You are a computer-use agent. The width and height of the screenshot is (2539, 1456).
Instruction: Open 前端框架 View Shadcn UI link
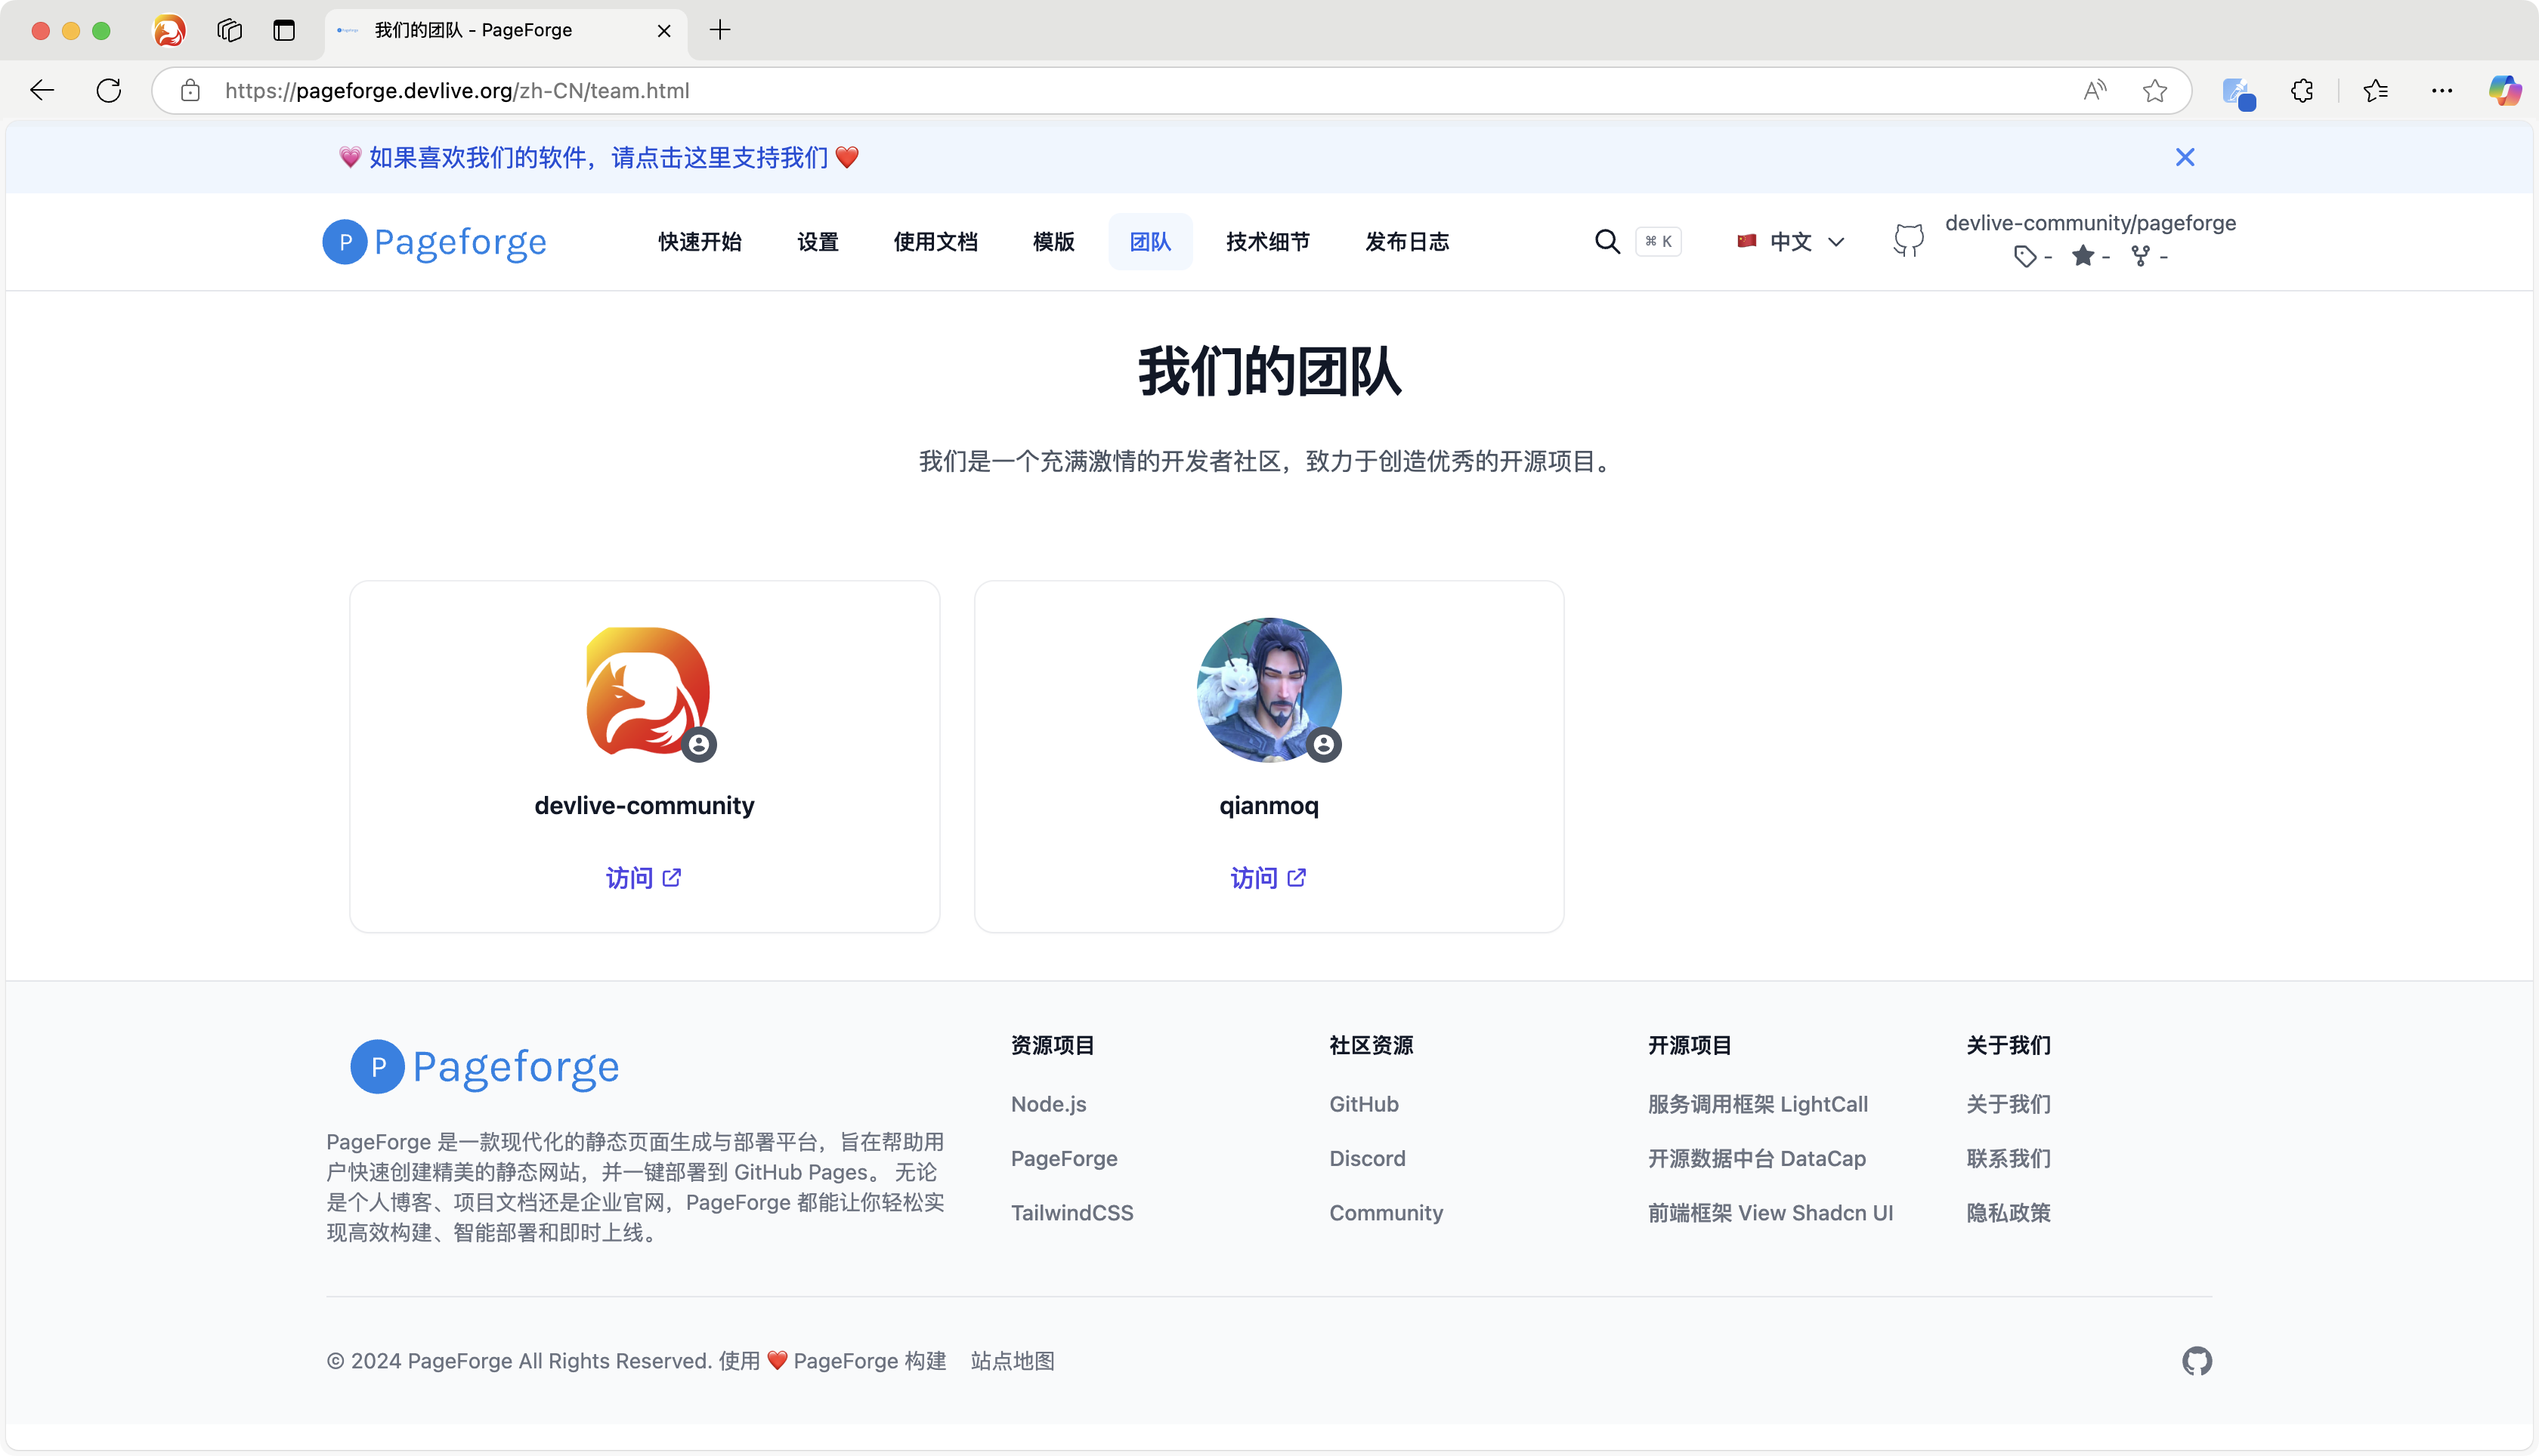(x=1770, y=1212)
